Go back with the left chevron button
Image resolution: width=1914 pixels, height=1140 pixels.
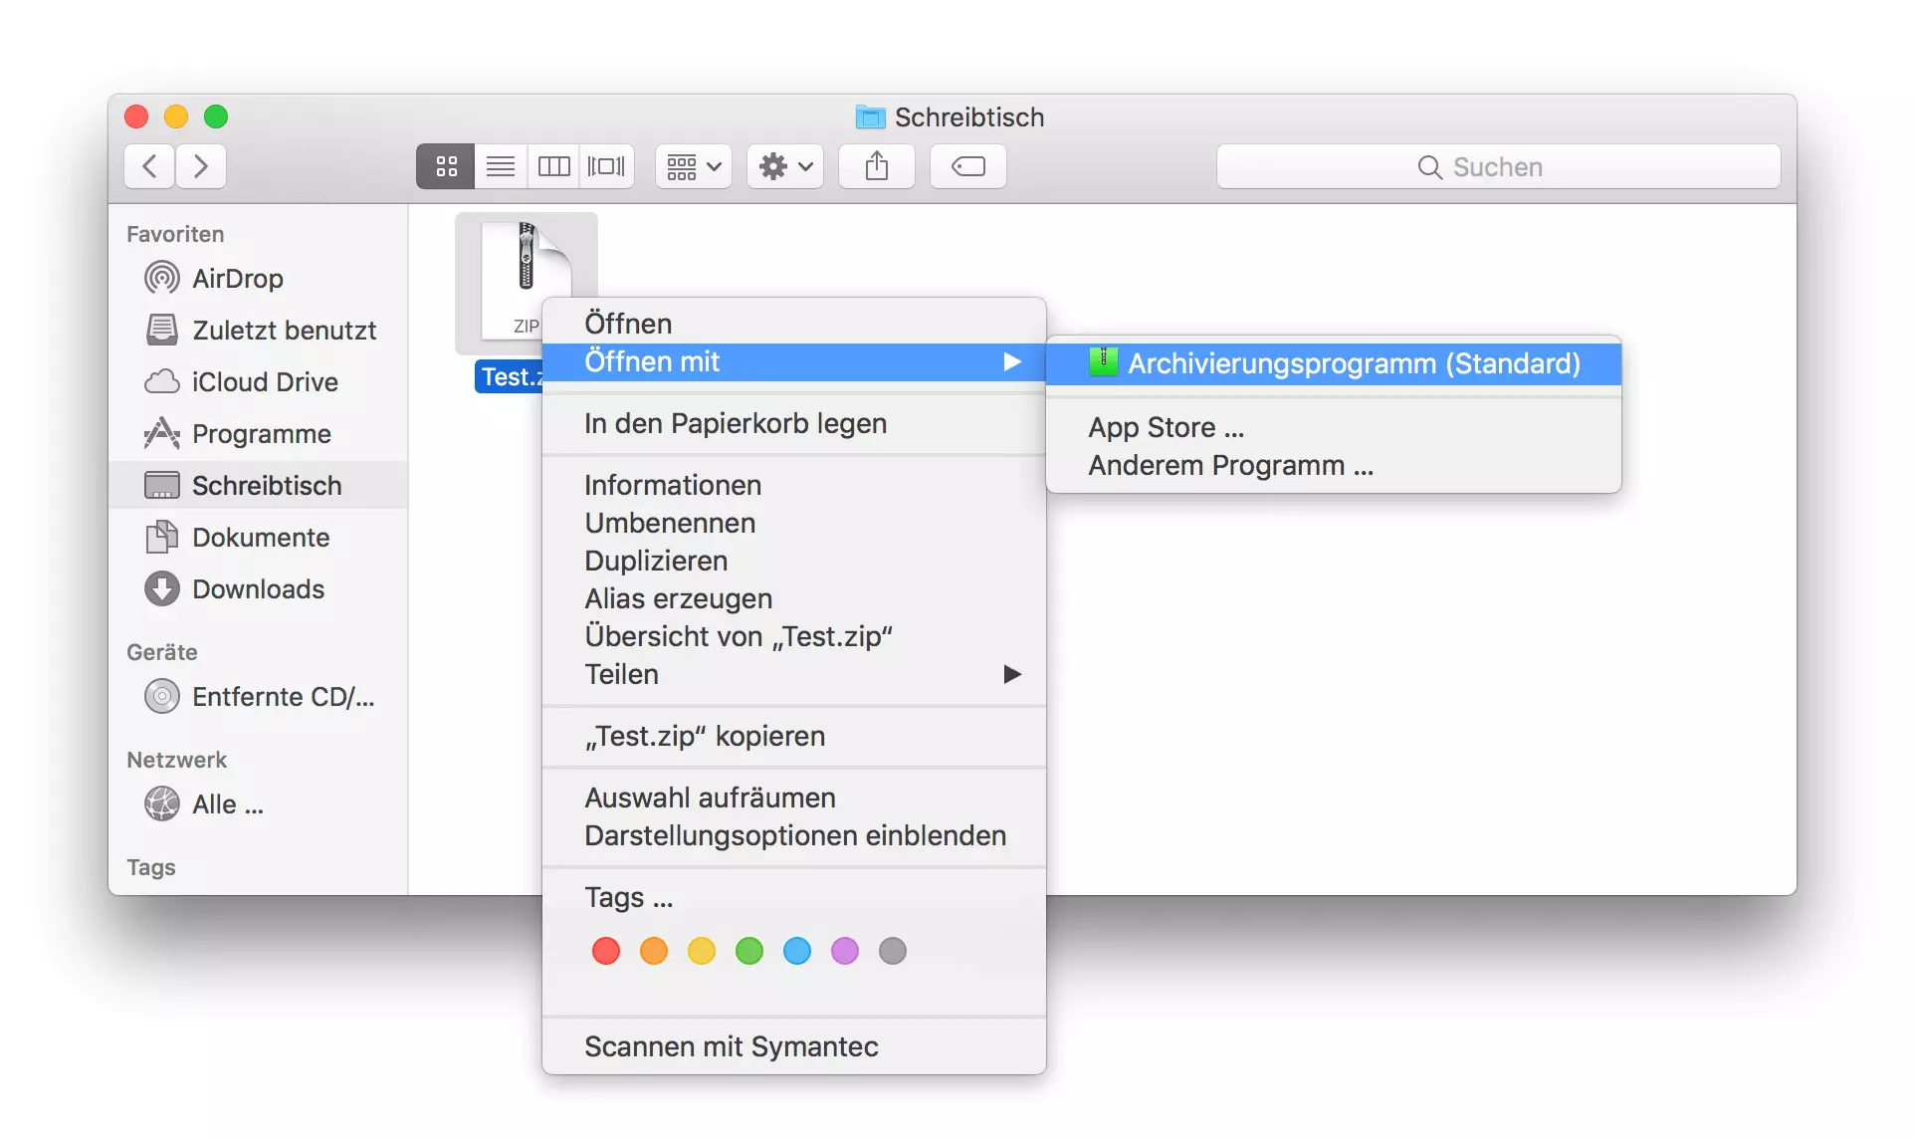tap(149, 166)
